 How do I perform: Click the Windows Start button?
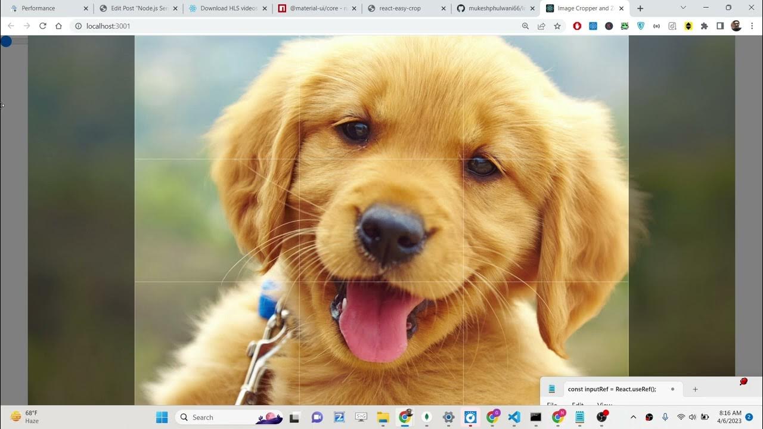pyautogui.click(x=162, y=417)
